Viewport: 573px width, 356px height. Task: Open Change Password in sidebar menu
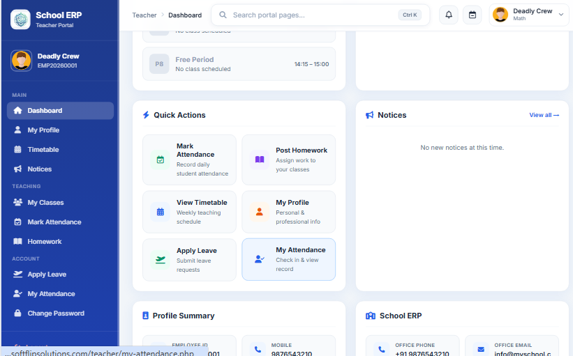[60, 314]
